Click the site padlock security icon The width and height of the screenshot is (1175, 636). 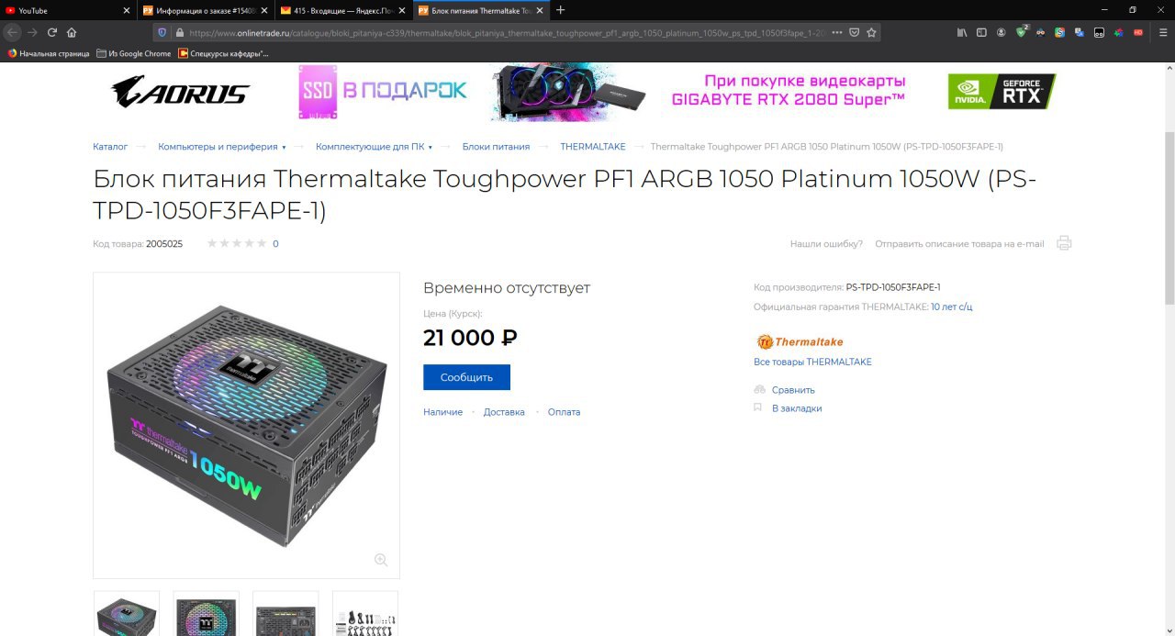[180, 32]
